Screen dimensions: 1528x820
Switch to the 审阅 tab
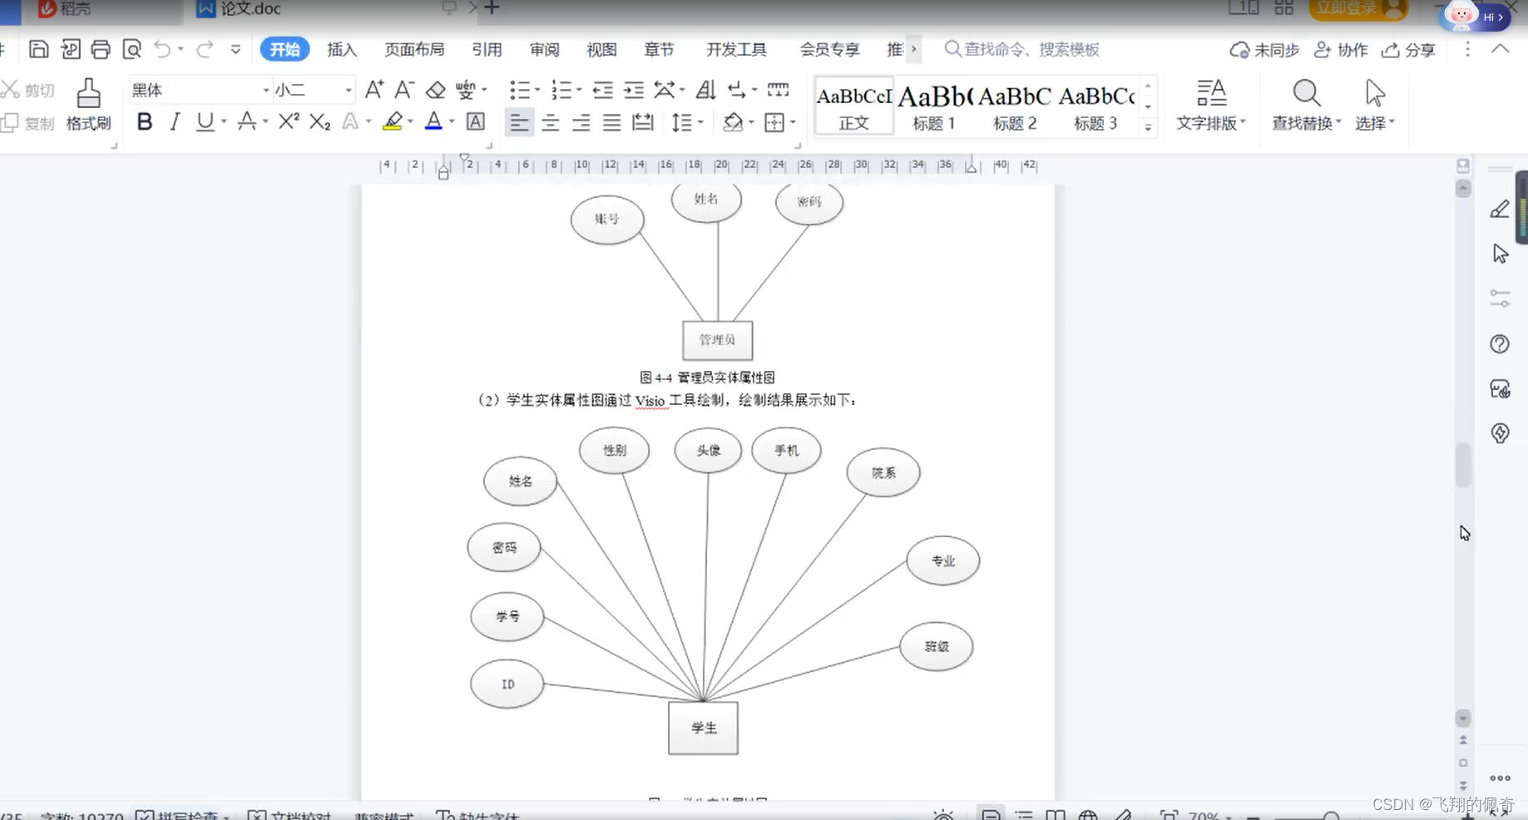click(545, 50)
